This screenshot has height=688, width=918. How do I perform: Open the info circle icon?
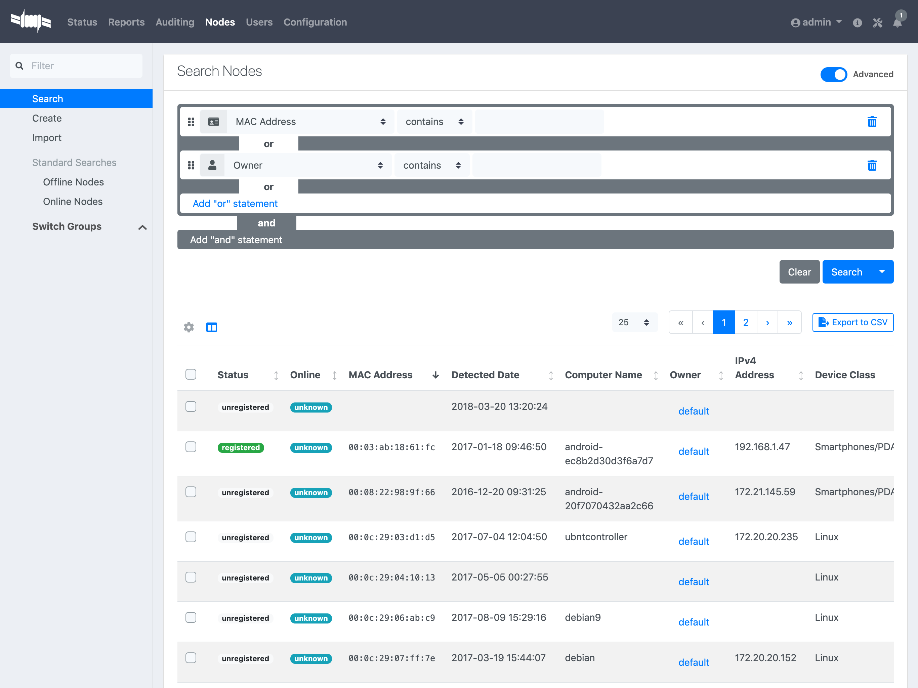pos(858,23)
